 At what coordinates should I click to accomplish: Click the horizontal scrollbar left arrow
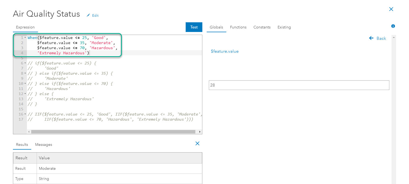[29, 132]
